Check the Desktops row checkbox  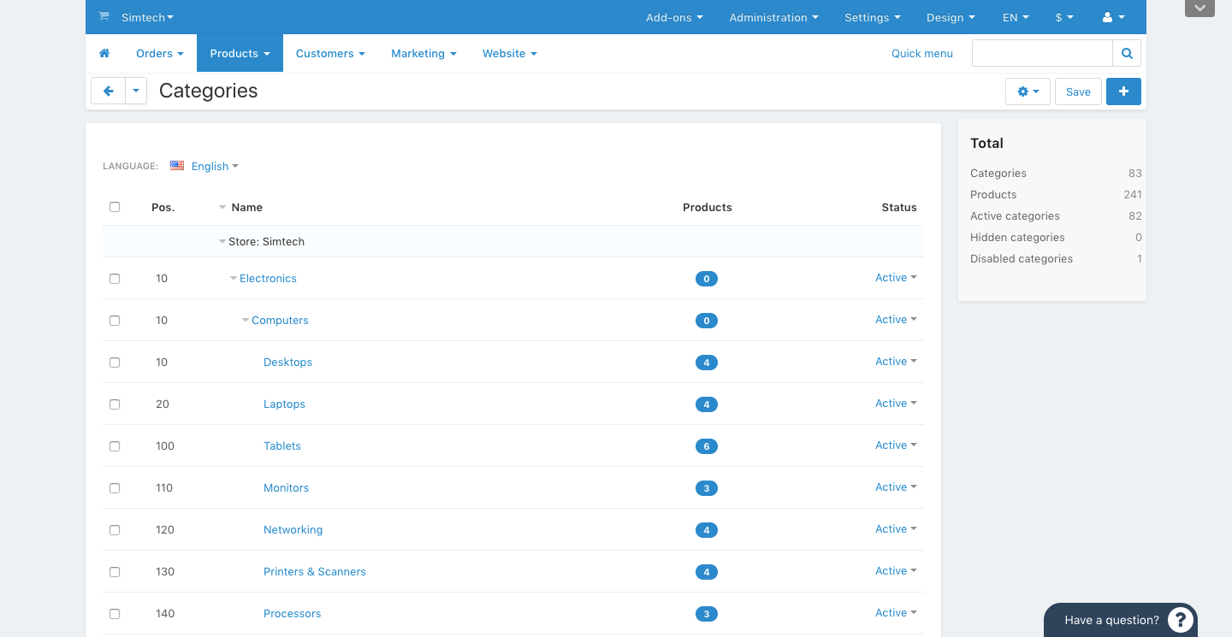point(115,362)
